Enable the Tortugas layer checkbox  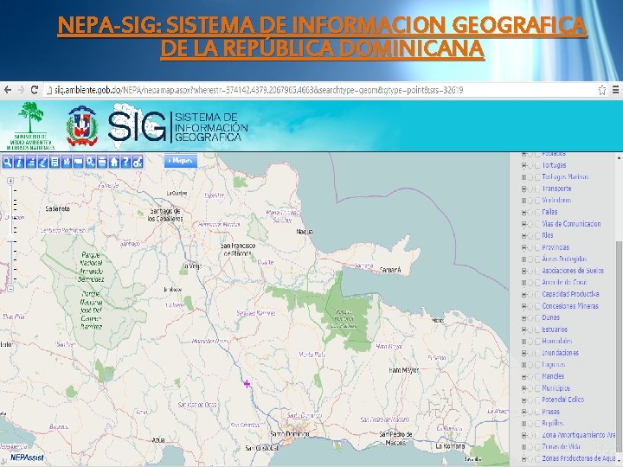click(537, 165)
